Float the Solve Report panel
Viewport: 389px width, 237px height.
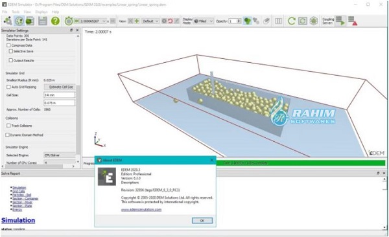tap(378, 174)
